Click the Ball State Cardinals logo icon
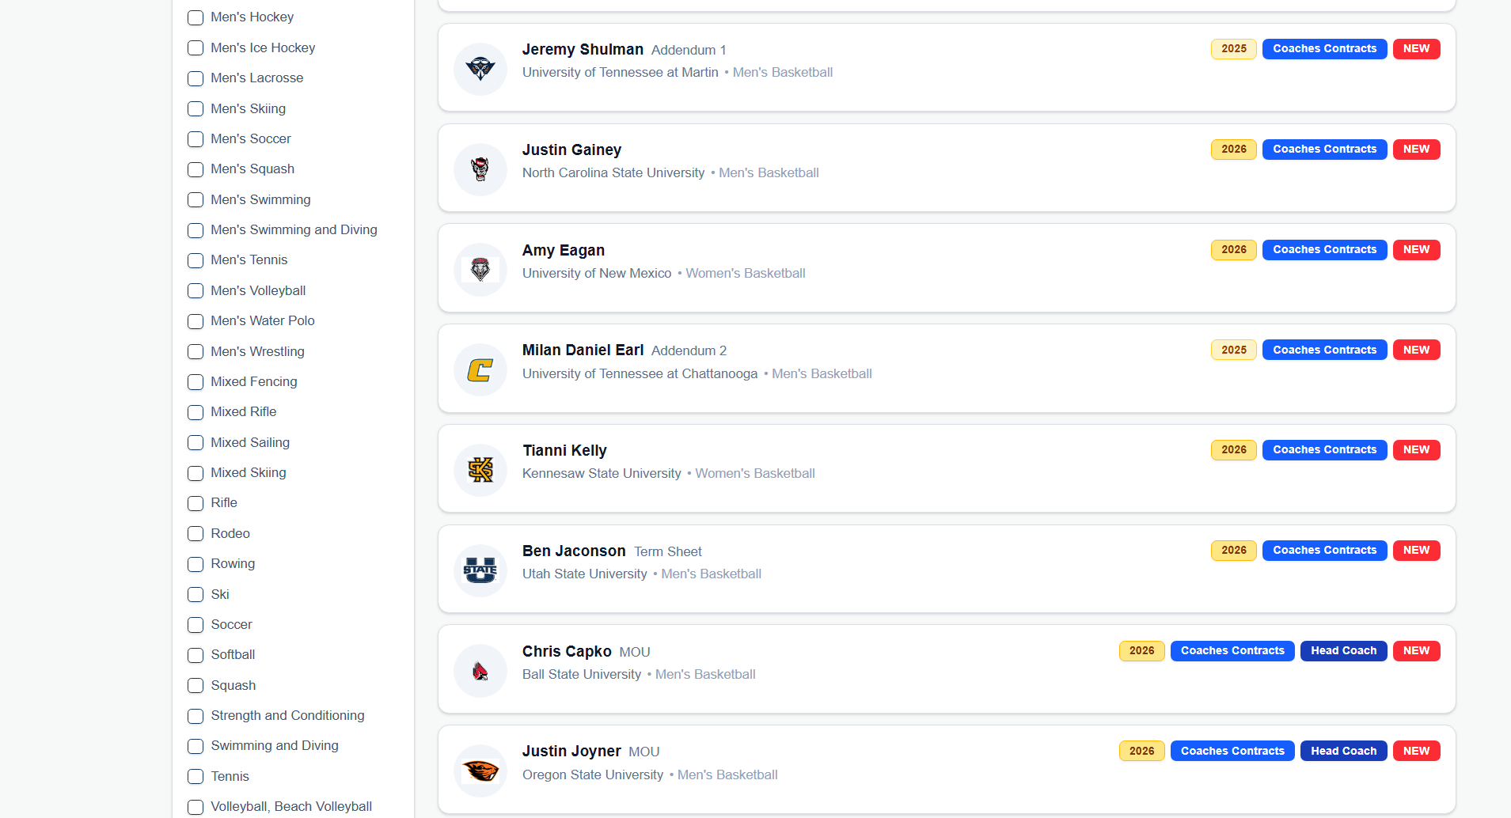Image resolution: width=1511 pixels, height=818 pixels. (480, 671)
